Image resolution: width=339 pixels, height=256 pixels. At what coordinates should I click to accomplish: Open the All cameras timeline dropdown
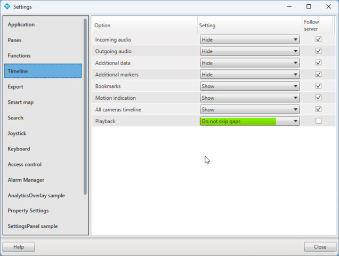(249, 109)
